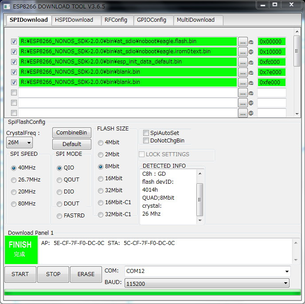Click the ERASE button
Screen dimensions: 305x304
pyautogui.click(x=86, y=274)
